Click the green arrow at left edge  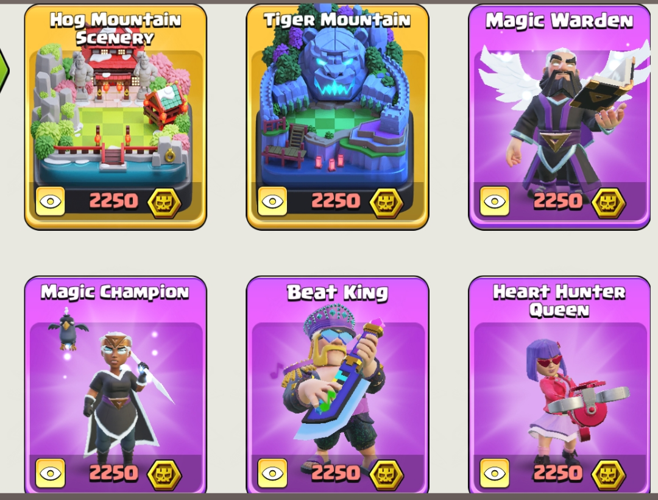pos(4,71)
